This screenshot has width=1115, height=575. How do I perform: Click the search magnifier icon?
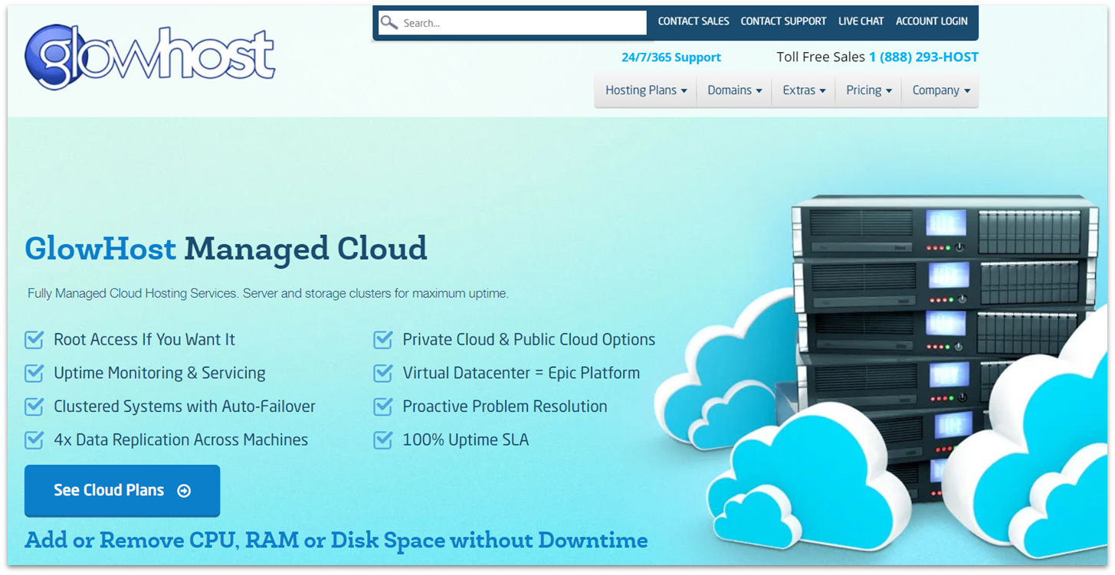point(389,22)
